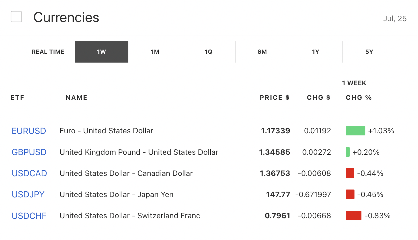Viewport: 418px width, 240px height.
Task: Select the 1W timeframe tab
Action: click(x=102, y=52)
